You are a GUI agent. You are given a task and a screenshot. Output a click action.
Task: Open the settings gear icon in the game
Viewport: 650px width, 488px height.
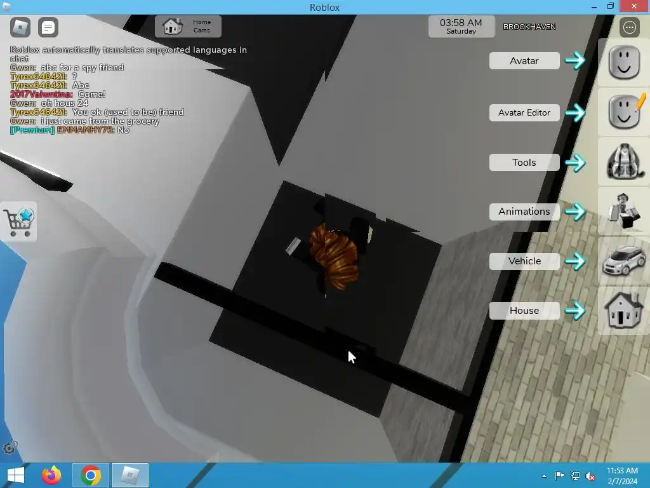10,448
